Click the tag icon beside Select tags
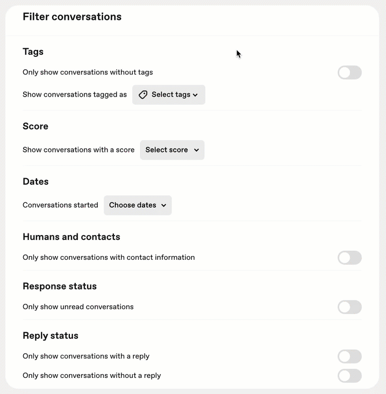The image size is (386, 394). click(x=143, y=94)
